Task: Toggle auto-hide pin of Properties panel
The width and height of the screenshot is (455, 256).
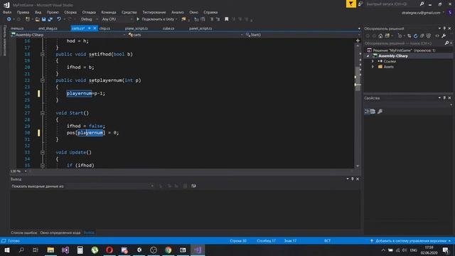Action: pyautogui.click(x=444, y=98)
